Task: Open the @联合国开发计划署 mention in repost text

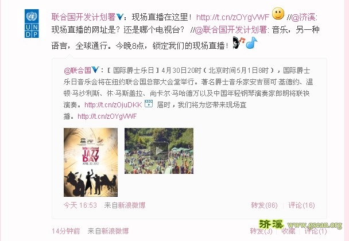Action: coord(231,30)
